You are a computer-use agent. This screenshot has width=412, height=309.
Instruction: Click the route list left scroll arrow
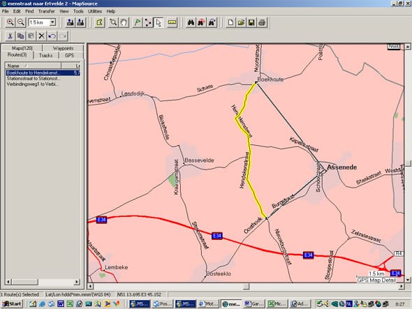click(x=8, y=282)
